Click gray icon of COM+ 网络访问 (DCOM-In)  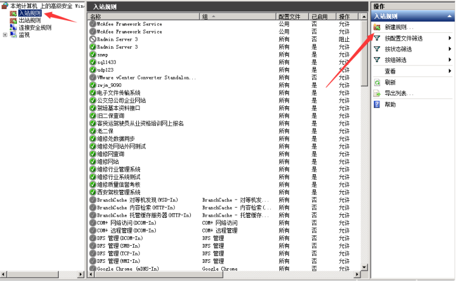93,223
